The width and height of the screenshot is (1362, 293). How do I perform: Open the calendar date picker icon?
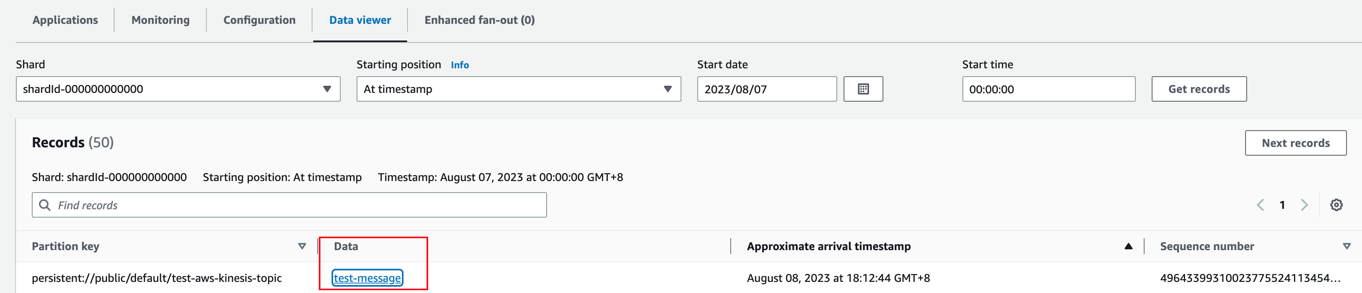pos(863,89)
